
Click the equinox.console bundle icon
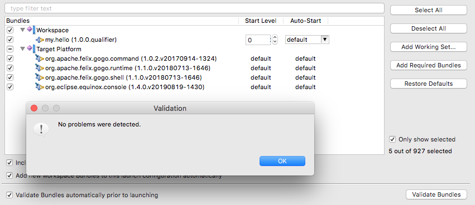[x=40, y=87]
